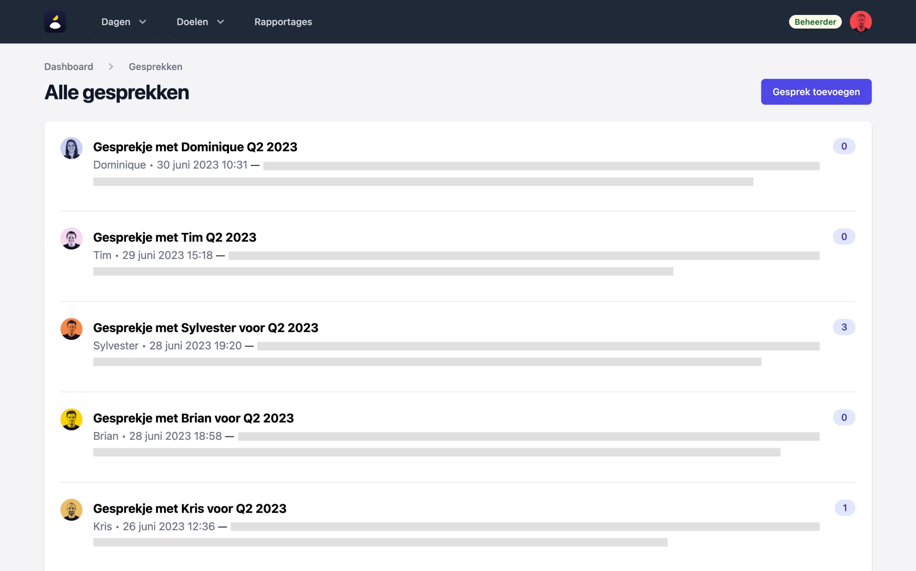Click Dominique's avatar picture
Image resolution: width=916 pixels, height=571 pixels.
tap(71, 148)
